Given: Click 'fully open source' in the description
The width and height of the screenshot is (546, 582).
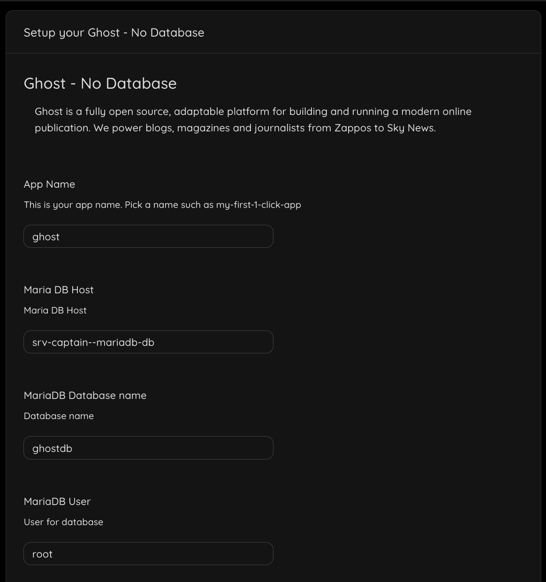Looking at the screenshot, I should [128, 112].
